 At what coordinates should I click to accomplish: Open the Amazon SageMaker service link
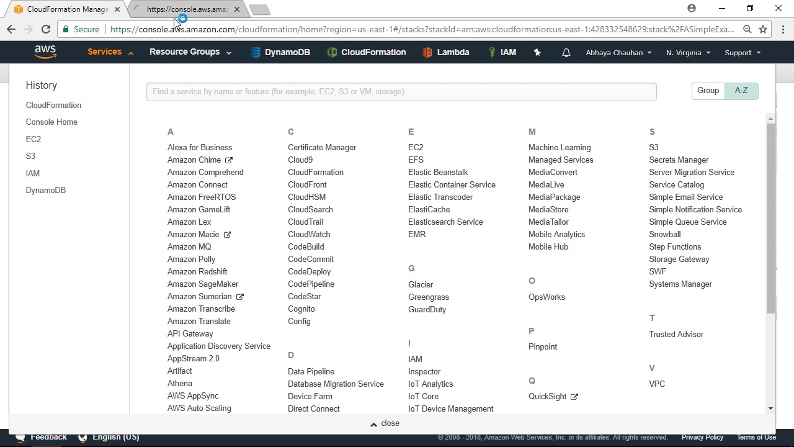[203, 284]
